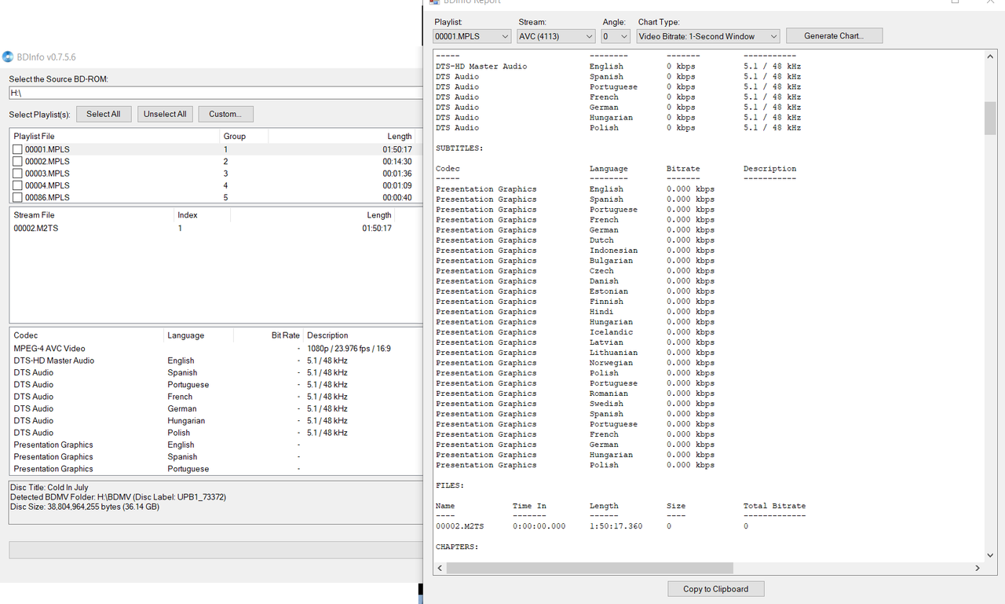Click Disc Title: Cold In July text
Image resolution: width=1005 pixels, height=604 pixels.
pos(49,488)
